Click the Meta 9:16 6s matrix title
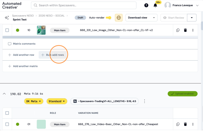203x131 pixels. coord(33,94)
